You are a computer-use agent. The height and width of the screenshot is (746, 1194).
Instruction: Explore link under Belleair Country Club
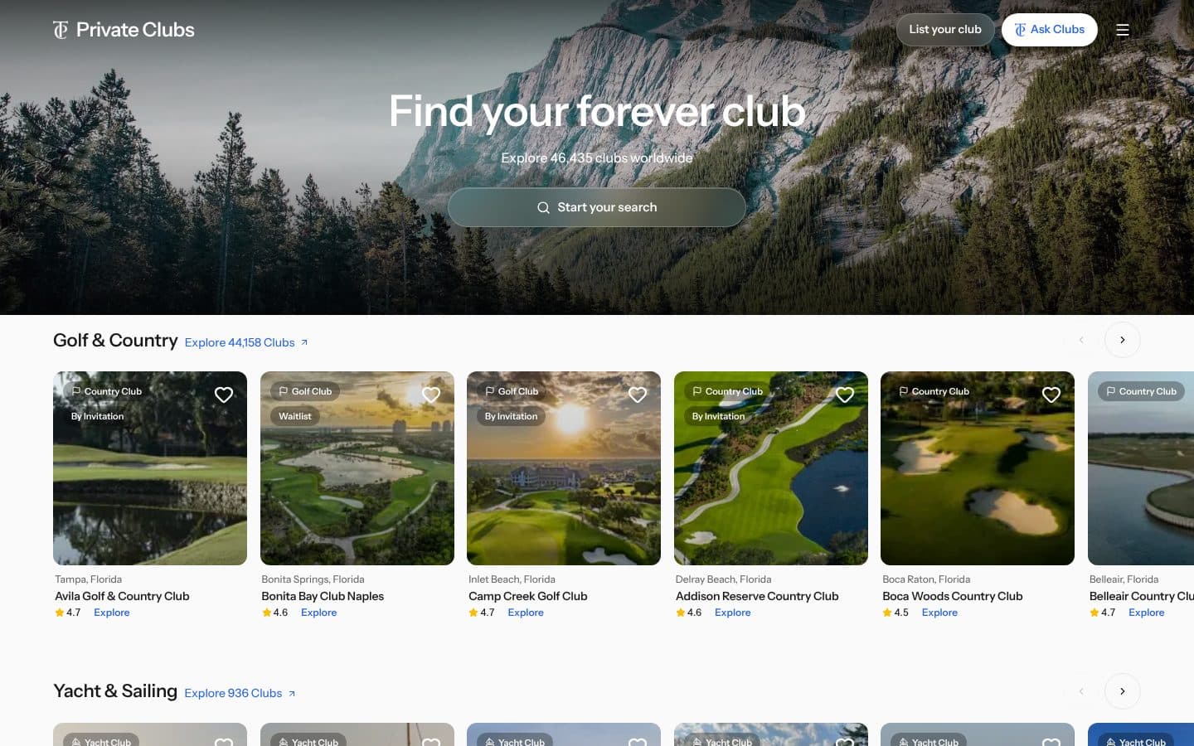1147,613
